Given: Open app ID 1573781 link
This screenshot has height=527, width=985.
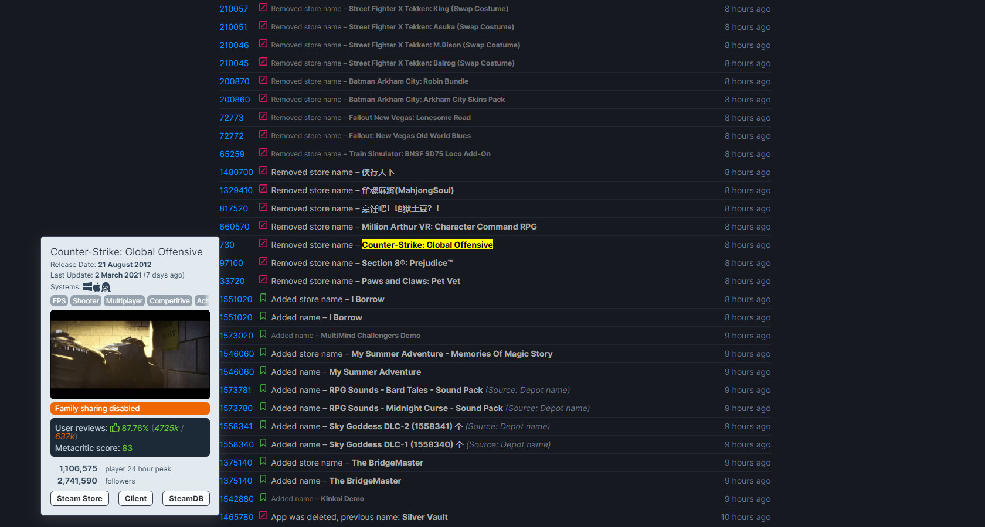Looking at the screenshot, I should [236, 390].
